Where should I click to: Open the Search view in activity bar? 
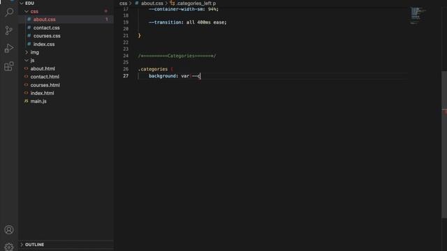pyautogui.click(x=9, y=13)
